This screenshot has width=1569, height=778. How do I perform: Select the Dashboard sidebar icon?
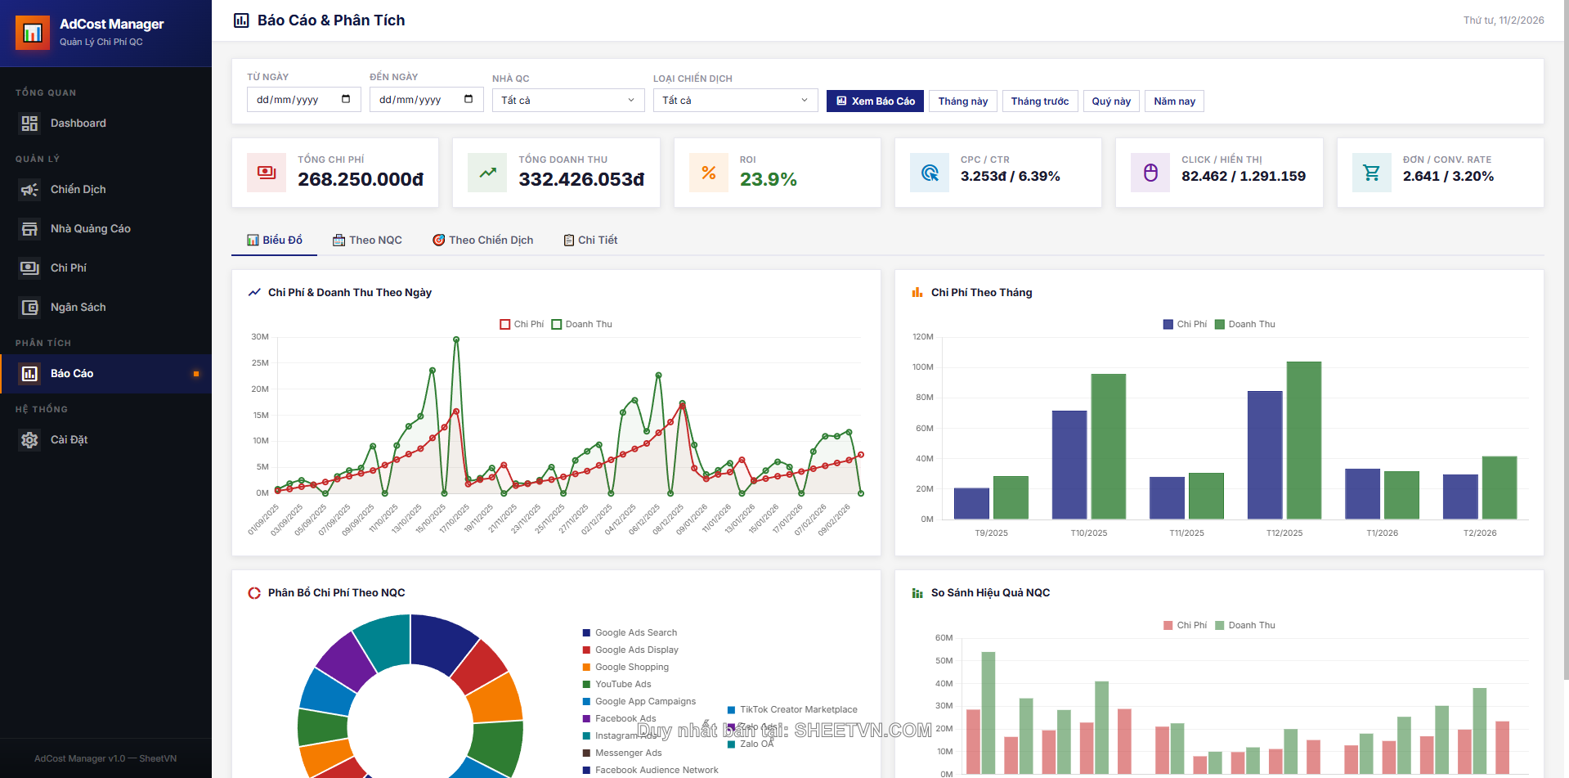[x=29, y=123]
